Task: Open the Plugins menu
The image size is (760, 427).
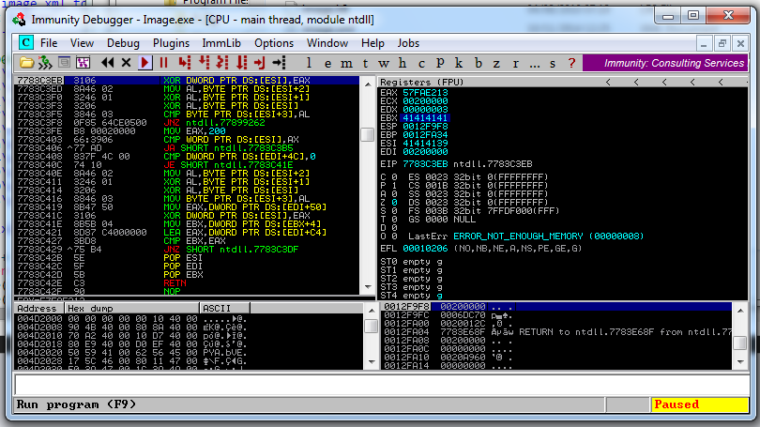Action: click(x=171, y=43)
